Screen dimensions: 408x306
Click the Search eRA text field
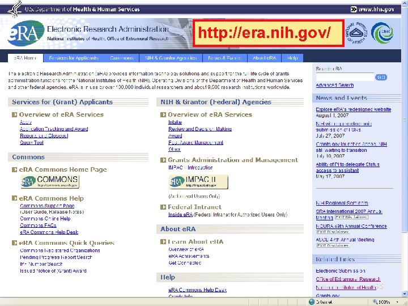click(345, 77)
